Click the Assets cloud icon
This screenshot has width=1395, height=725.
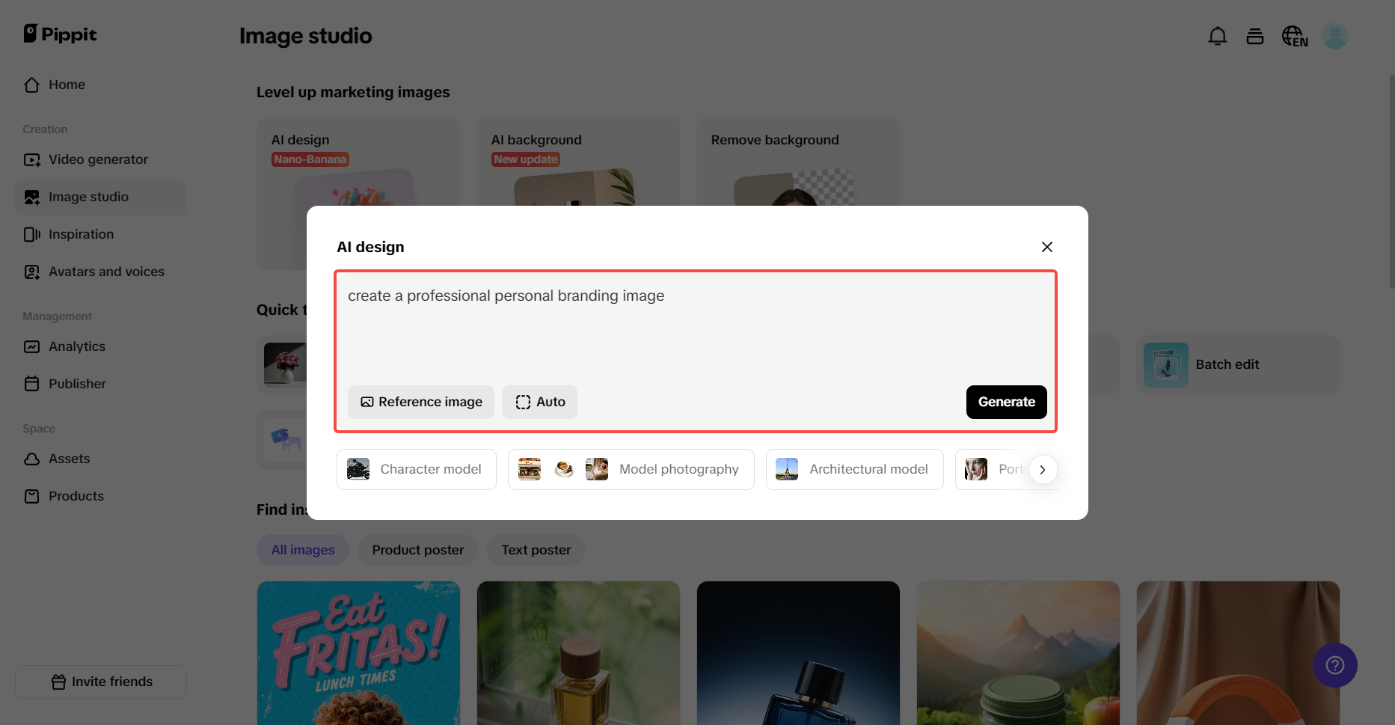(31, 459)
